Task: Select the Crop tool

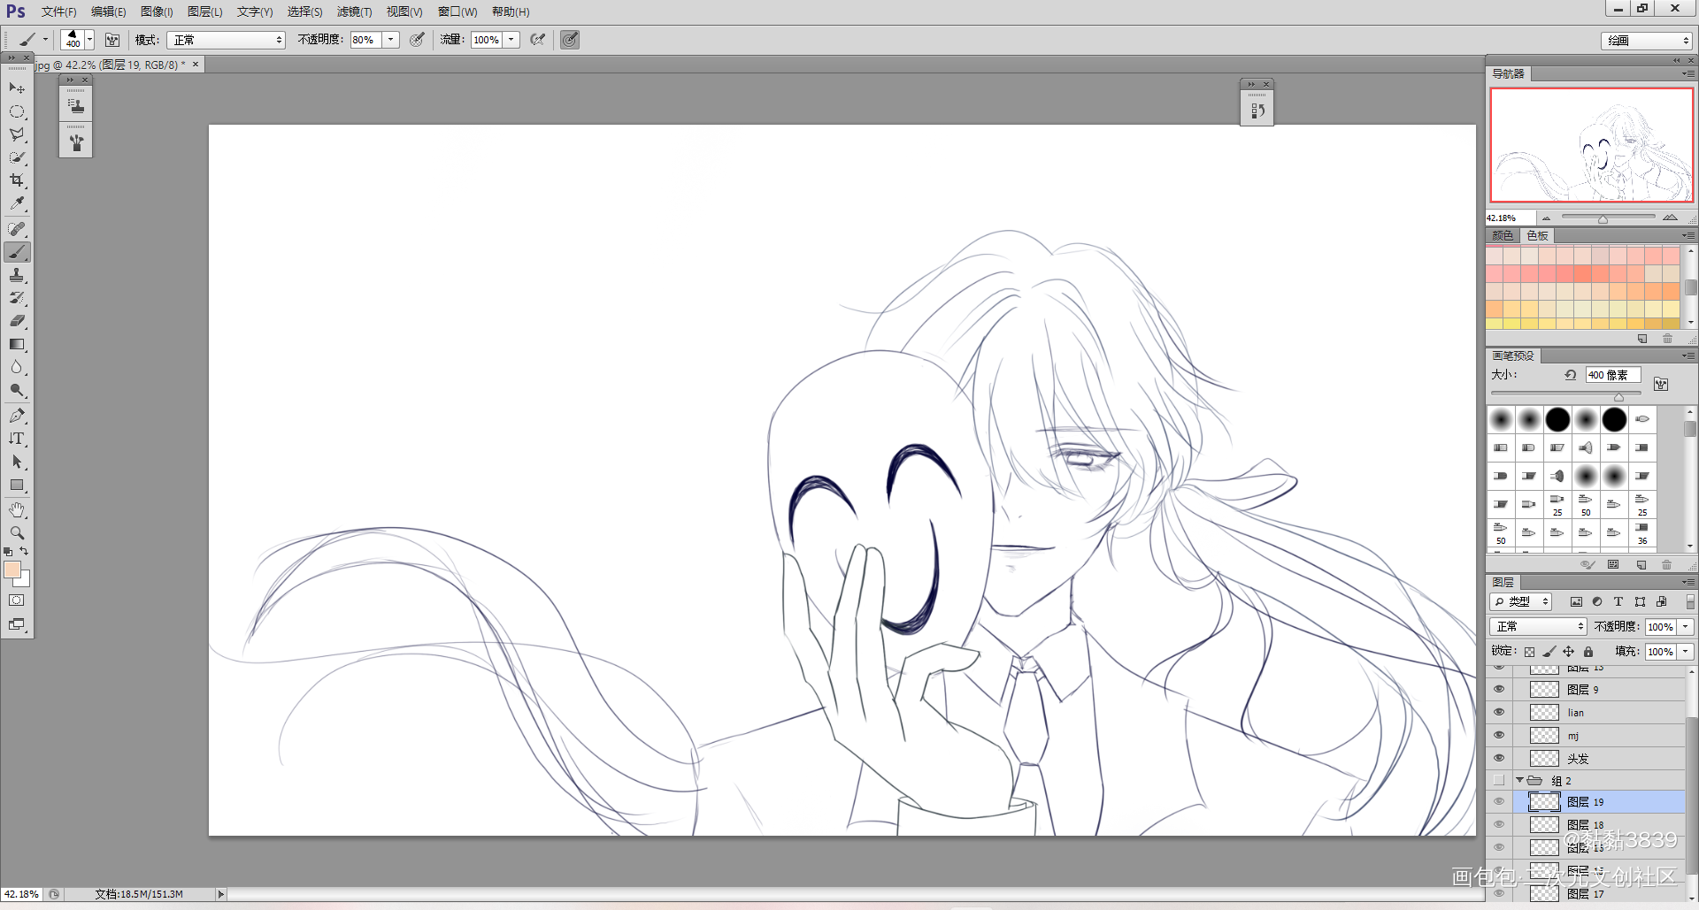Action: pyautogui.click(x=17, y=180)
